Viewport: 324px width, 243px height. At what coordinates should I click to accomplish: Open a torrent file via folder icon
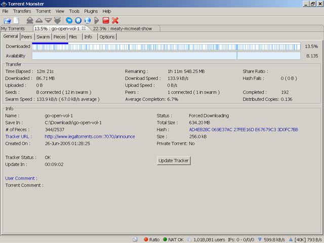tap(7, 20)
